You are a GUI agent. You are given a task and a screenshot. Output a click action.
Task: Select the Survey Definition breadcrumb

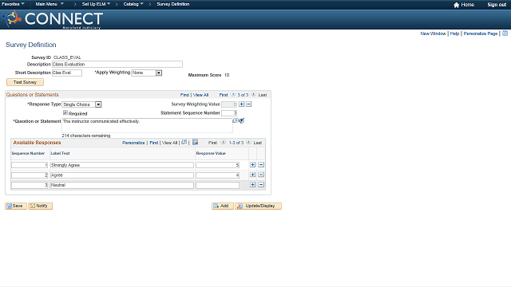pyautogui.click(x=173, y=4)
